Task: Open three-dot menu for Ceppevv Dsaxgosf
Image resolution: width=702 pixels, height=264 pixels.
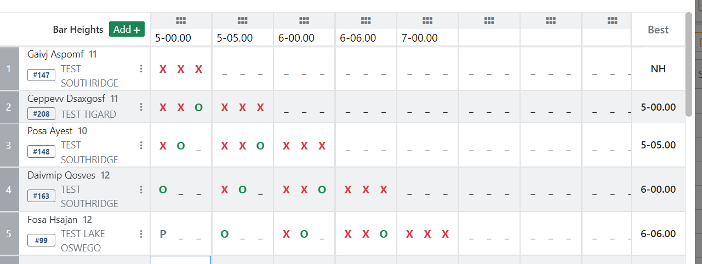Action: click(141, 107)
